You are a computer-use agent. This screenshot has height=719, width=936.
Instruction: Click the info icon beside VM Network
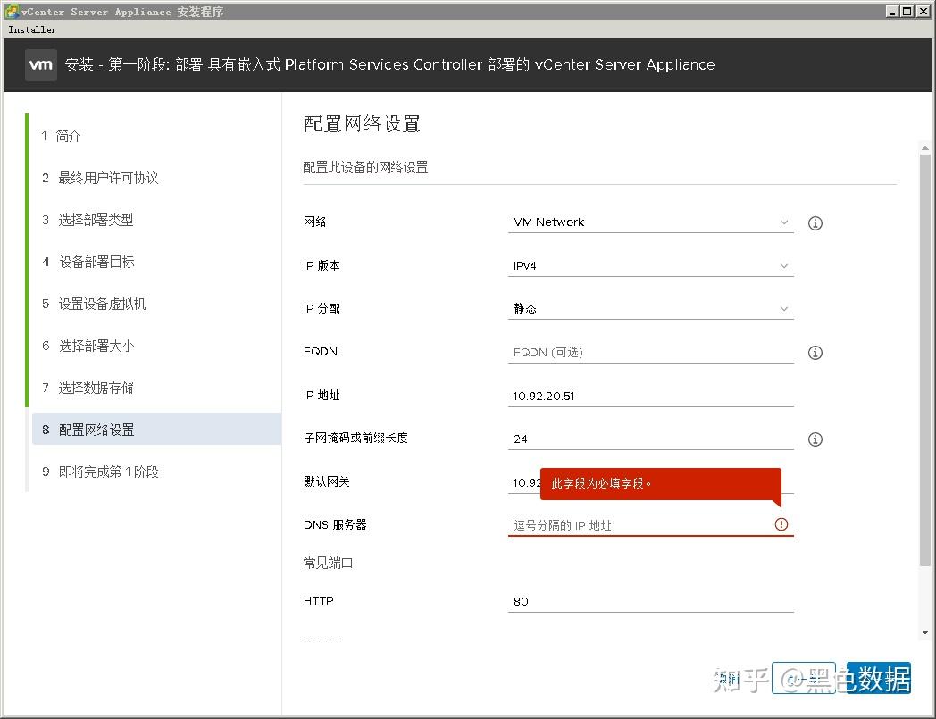tap(815, 222)
